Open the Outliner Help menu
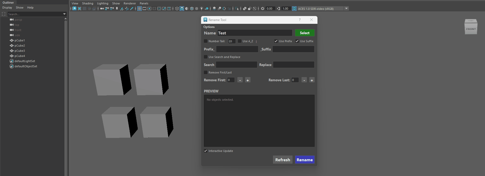485x176 pixels. [x=30, y=8]
